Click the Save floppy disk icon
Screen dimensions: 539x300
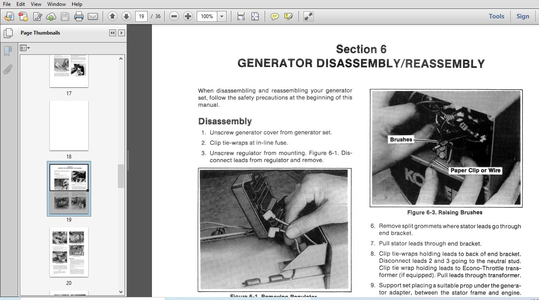[x=65, y=16]
